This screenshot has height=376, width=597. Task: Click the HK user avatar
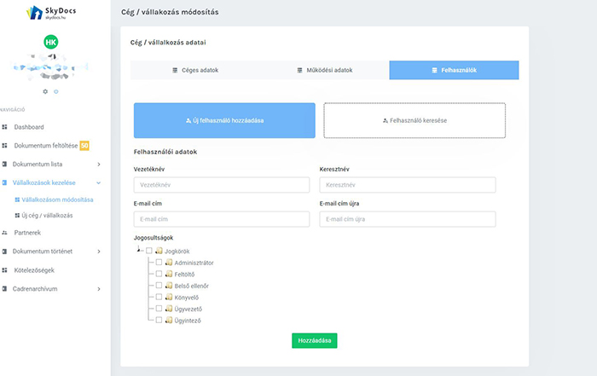tap(50, 42)
